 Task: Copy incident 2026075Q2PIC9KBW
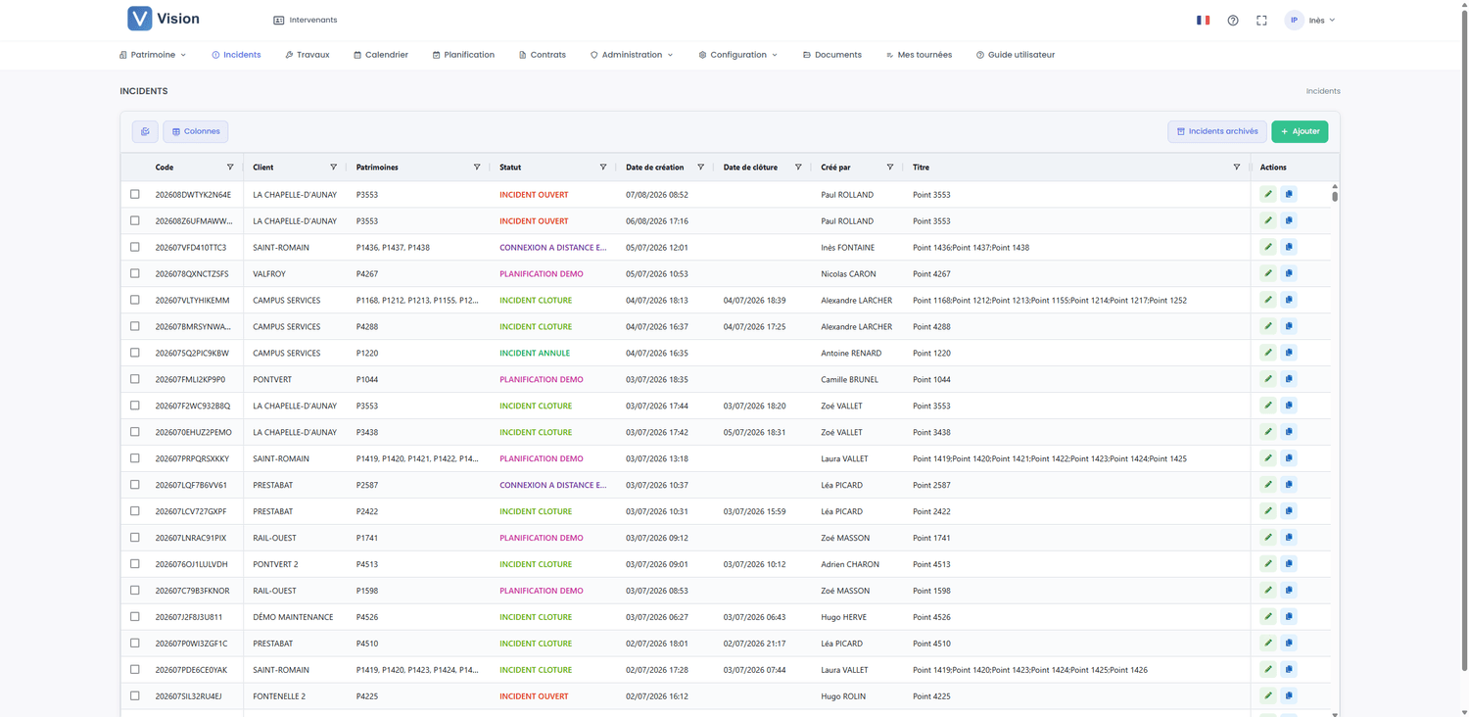pos(1289,353)
